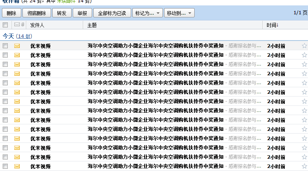Click the unread envelope icon in the third row
The image size is (308, 173).
(17, 64)
